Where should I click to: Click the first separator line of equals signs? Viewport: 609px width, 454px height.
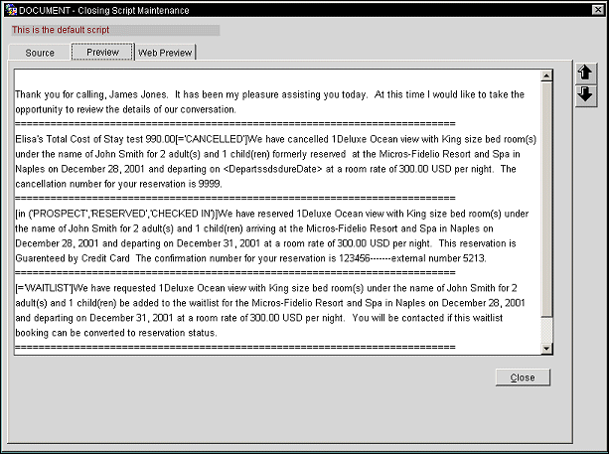tap(234, 124)
